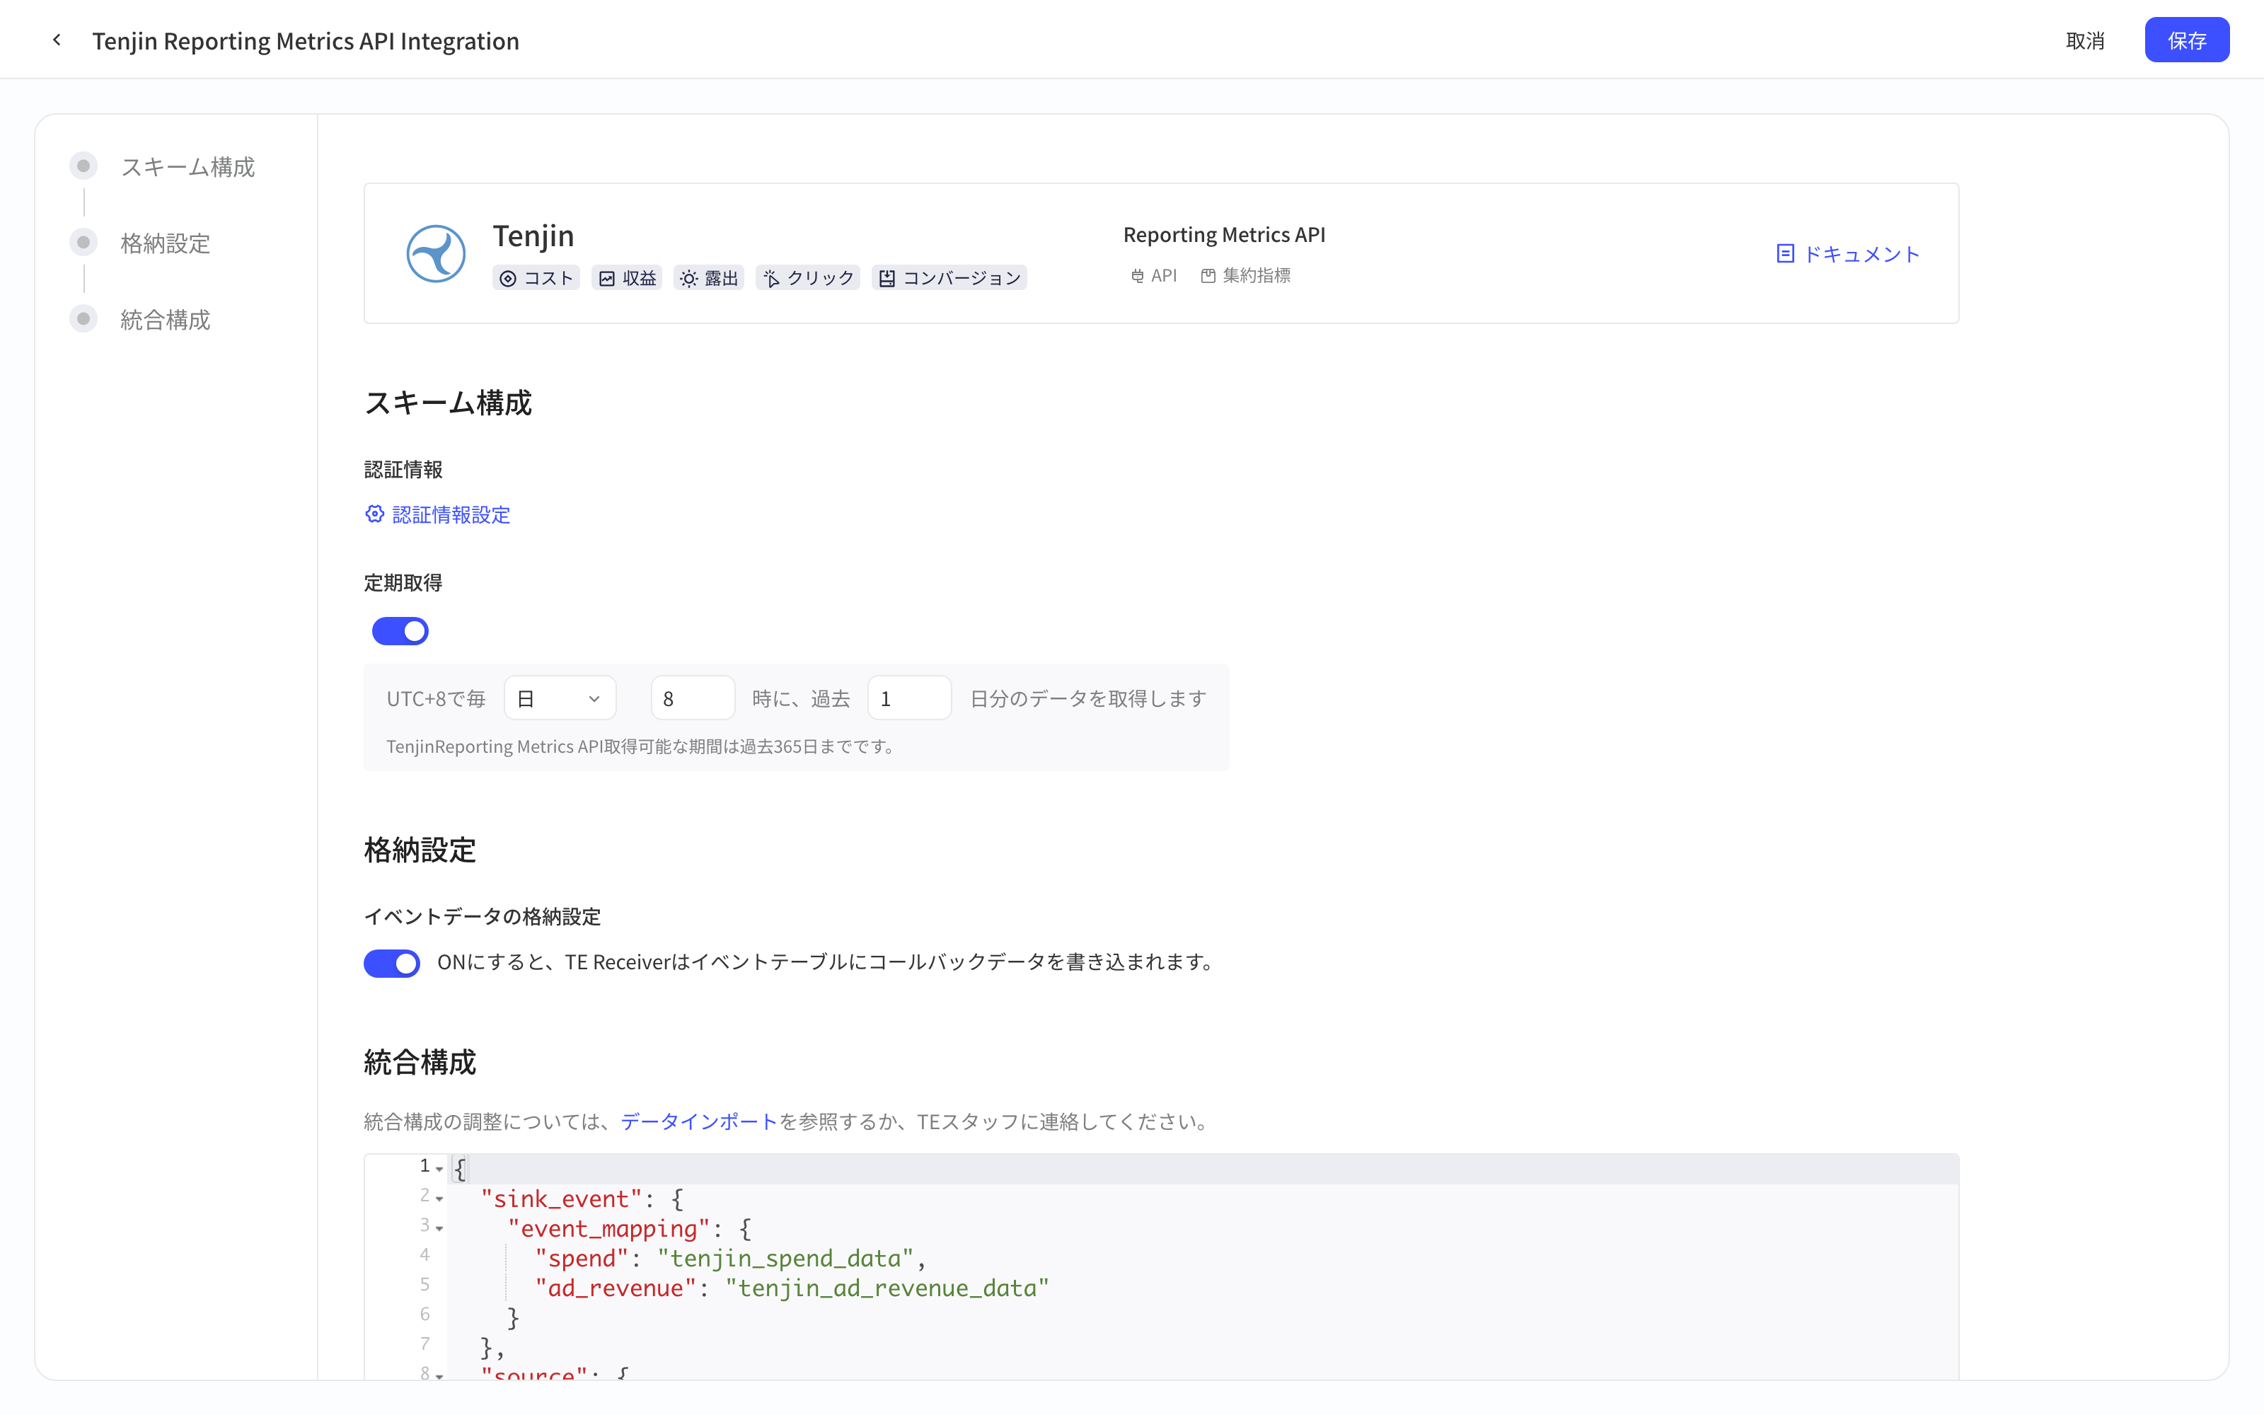The height and width of the screenshot is (1415, 2264).
Task: Turn off the 定期取得 toggle
Action: click(400, 631)
